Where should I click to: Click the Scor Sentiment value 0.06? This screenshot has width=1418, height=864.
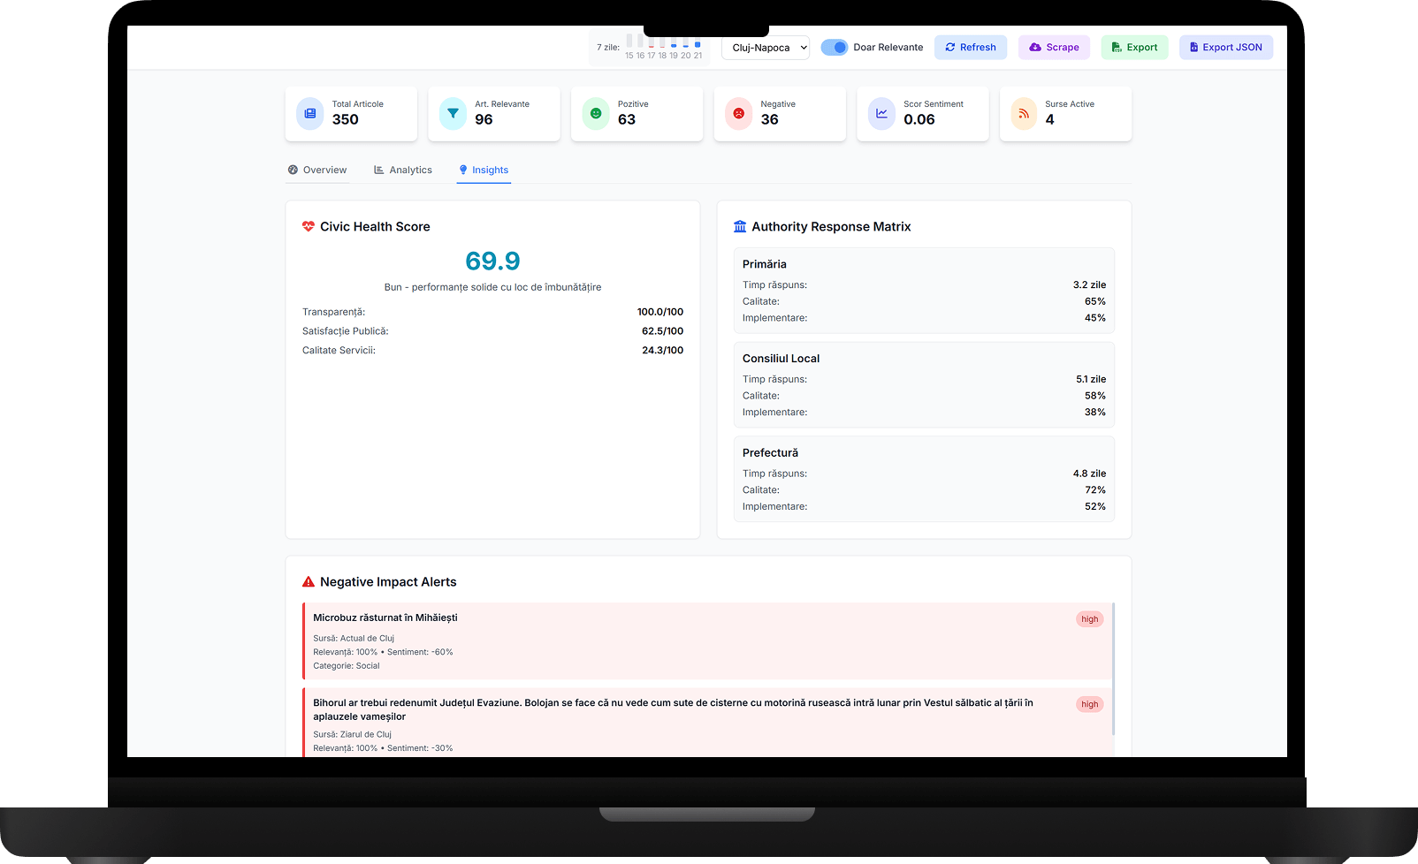click(x=919, y=119)
